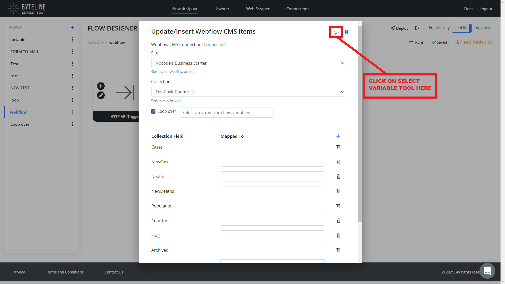Click the Archived mapped-to input
The image size is (505, 284).
tap(272, 250)
